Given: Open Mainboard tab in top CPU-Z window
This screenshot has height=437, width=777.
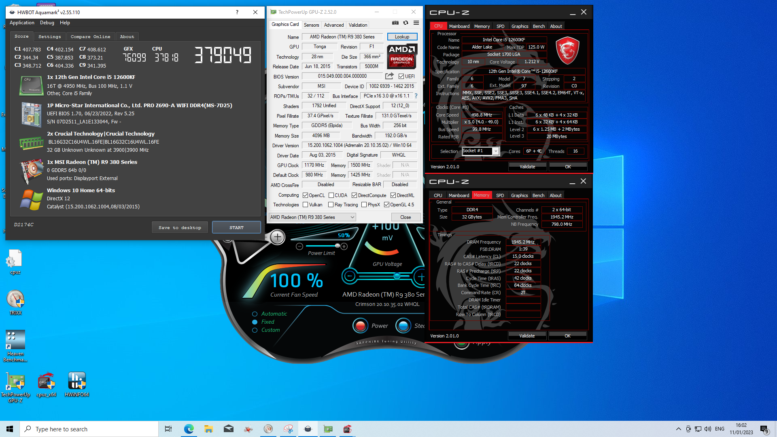Looking at the screenshot, I should click(x=459, y=26).
